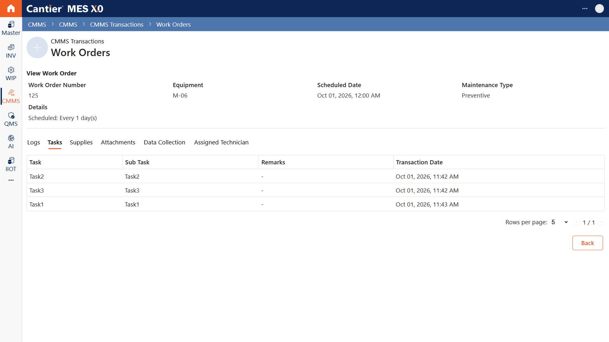
Task: Switch to the Supplies tab
Action: (x=81, y=142)
